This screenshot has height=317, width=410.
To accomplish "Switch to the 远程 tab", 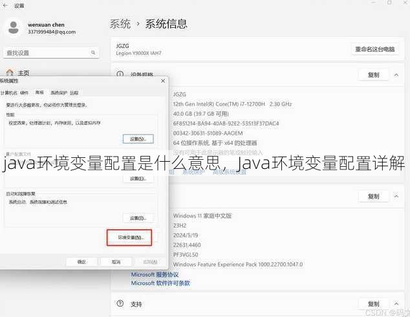I will pyautogui.click(x=74, y=93).
